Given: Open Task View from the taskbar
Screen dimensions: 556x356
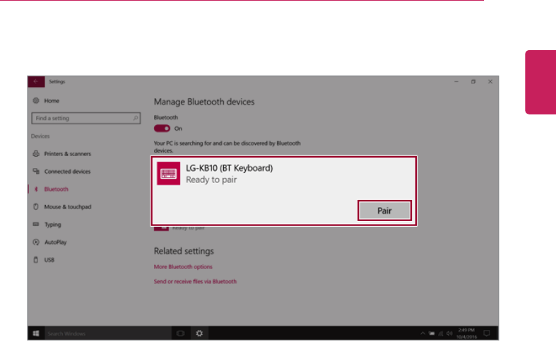Looking at the screenshot, I should click(x=180, y=333).
